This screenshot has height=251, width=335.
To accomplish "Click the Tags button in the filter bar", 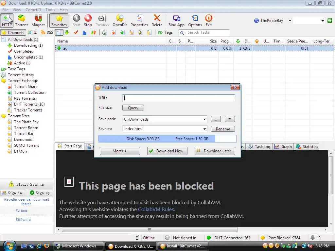I will tap(165, 32).
